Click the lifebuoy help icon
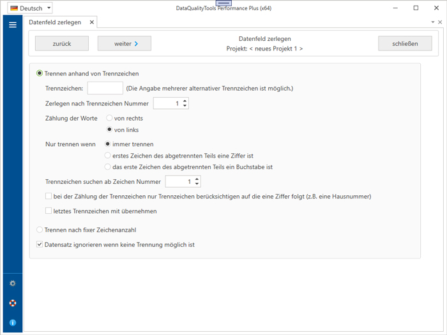Image resolution: width=447 pixels, height=335 pixels. pyautogui.click(x=12, y=303)
